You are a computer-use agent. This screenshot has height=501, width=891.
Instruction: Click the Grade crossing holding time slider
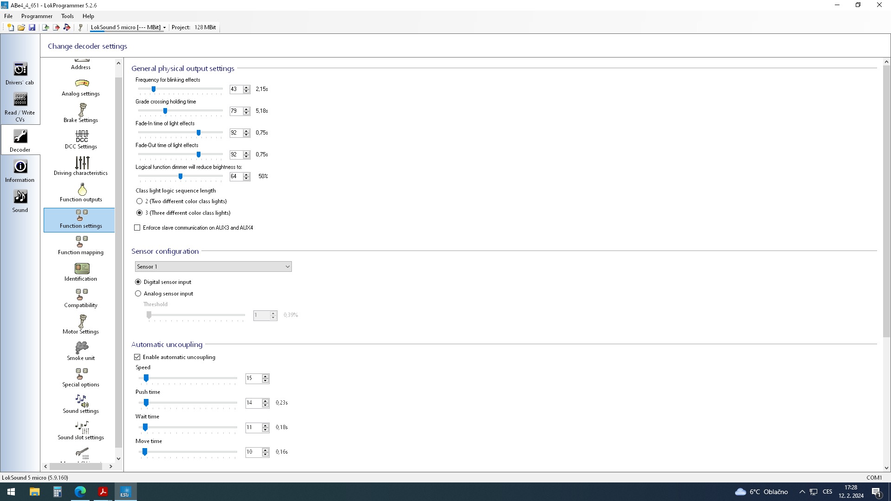[x=165, y=111]
